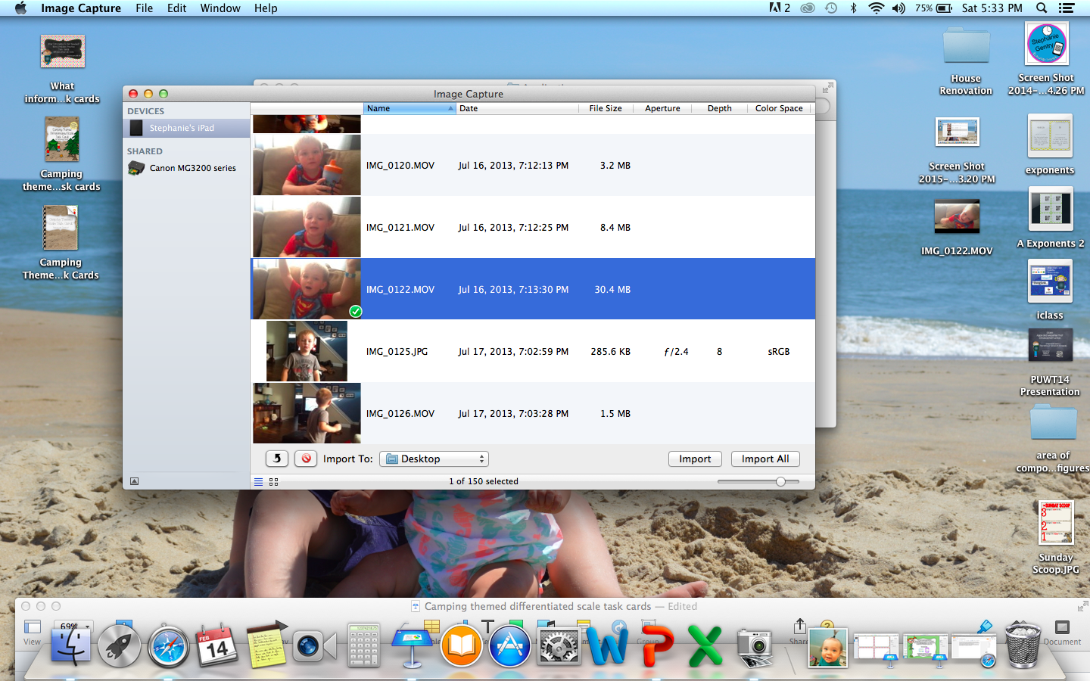Select IMG_0122.MOV file on desktop
Screen dimensions: 1090x681
(957, 227)
